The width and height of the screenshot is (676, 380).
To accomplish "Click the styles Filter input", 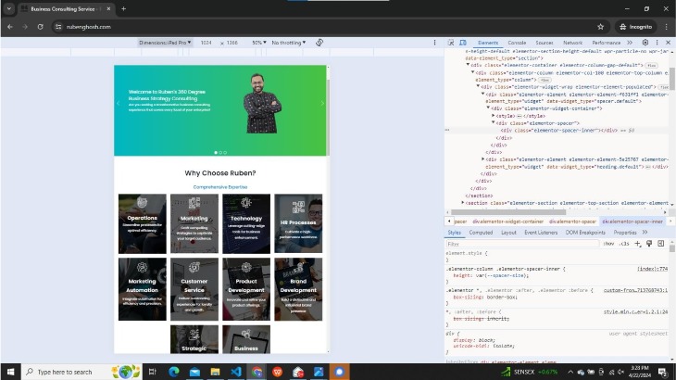I will [522, 244].
